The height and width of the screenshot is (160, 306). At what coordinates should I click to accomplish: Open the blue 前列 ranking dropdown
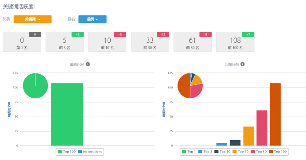click(93, 19)
